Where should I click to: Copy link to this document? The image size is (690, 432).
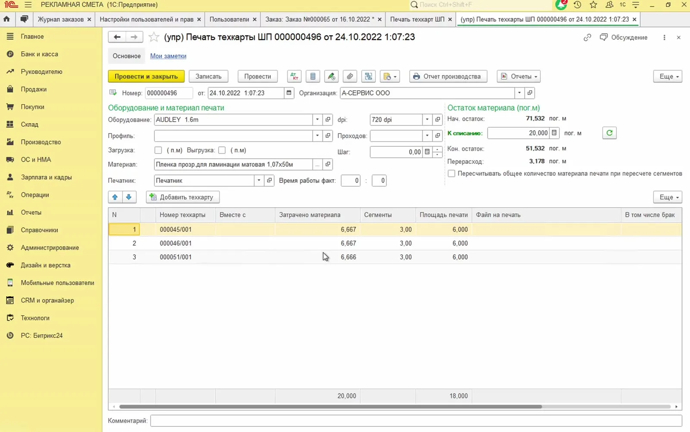pyautogui.click(x=587, y=38)
